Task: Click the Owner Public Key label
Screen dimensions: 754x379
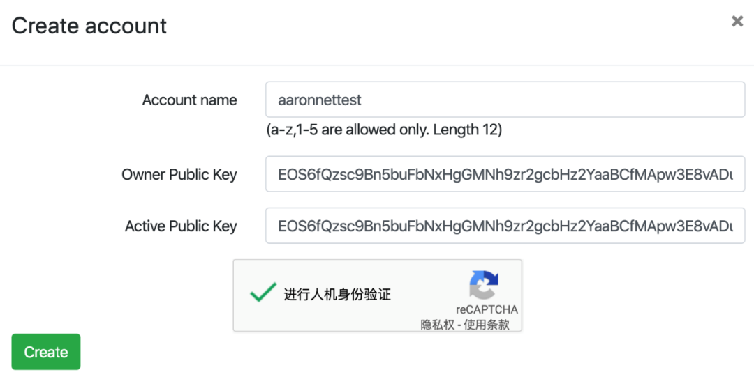Action: (179, 174)
